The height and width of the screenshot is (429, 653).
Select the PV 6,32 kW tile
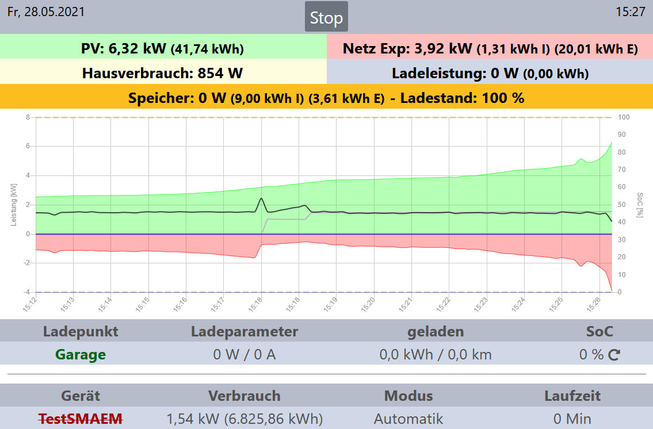(x=163, y=47)
